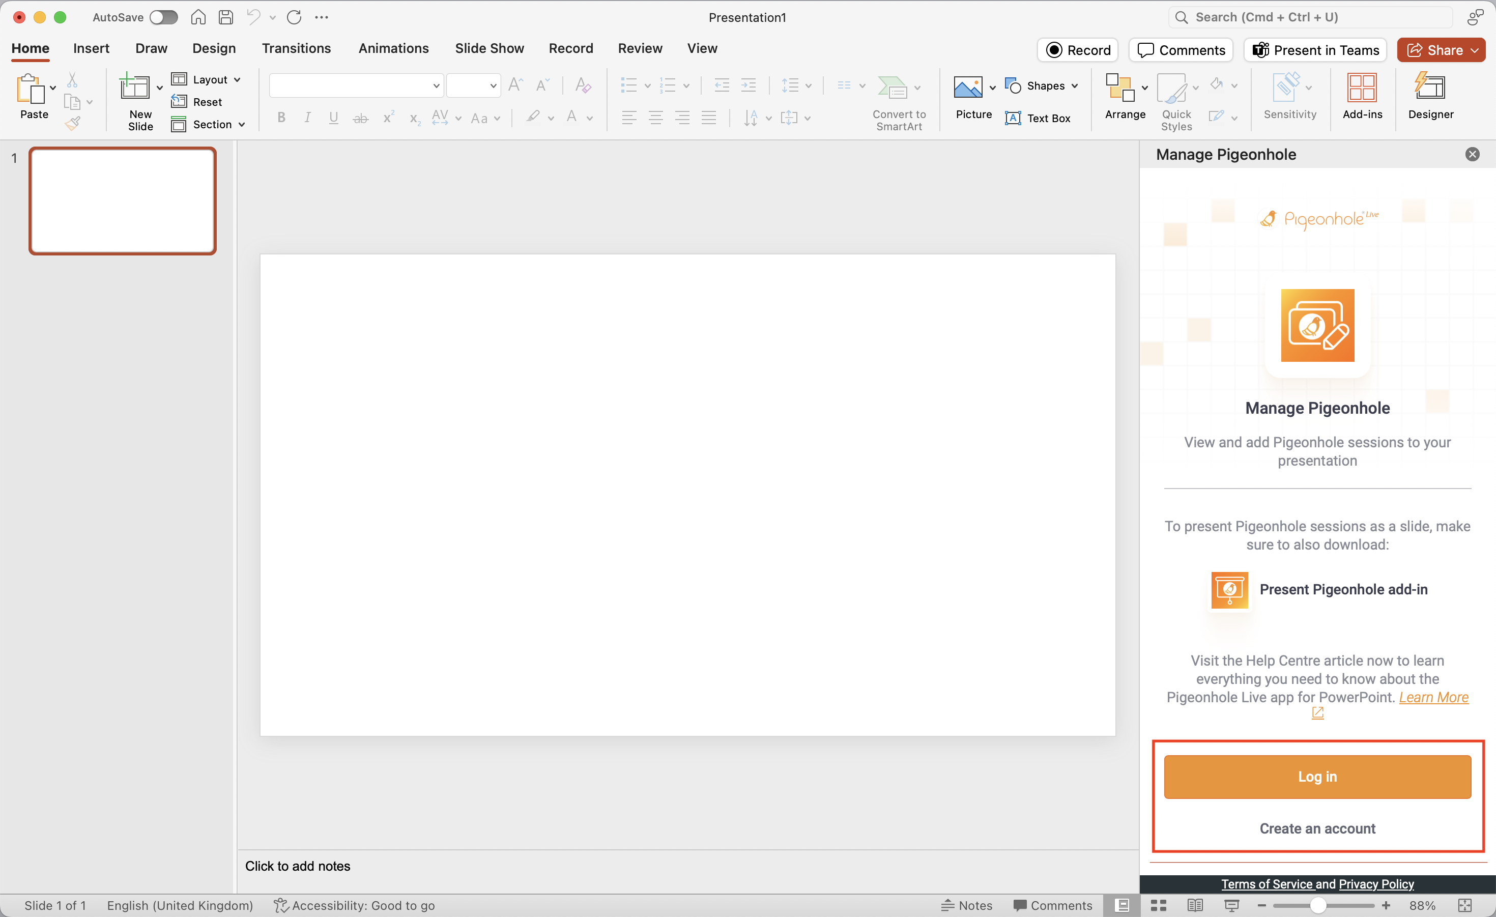Screen dimensions: 1496x917
Task: Click Decrease Indent icon
Action: coord(722,85)
